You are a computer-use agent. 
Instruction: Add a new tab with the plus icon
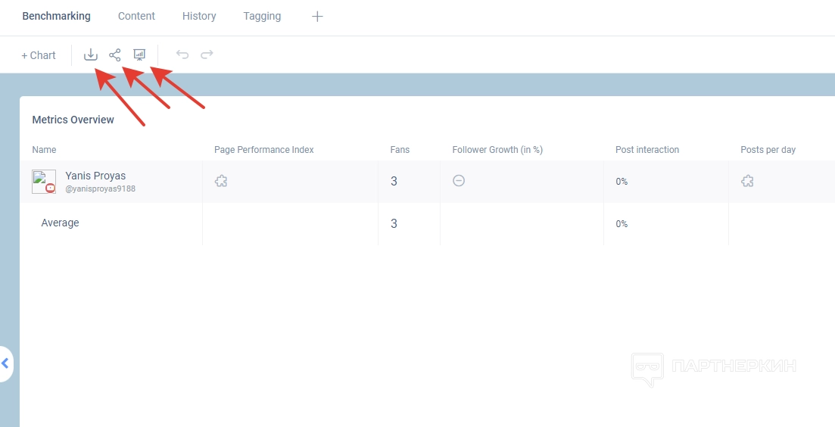[x=317, y=17]
